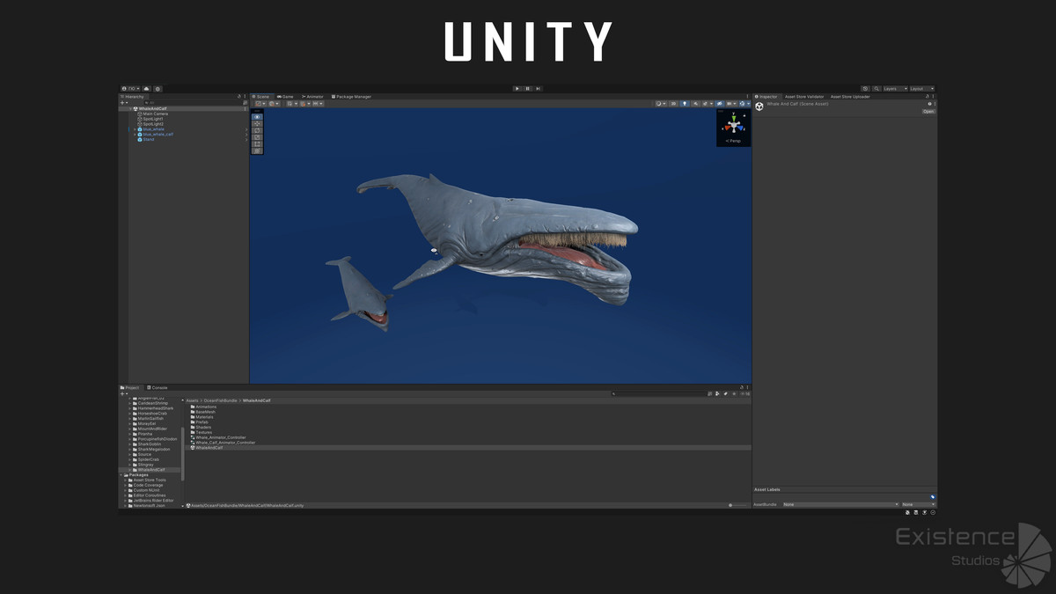Open Unity cloud services icon
This screenshot has height=594, width=1056.
pos(146,88)
